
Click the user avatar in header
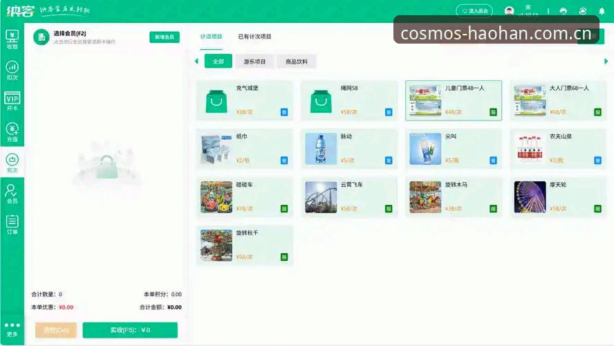click(x=509, y=10)
